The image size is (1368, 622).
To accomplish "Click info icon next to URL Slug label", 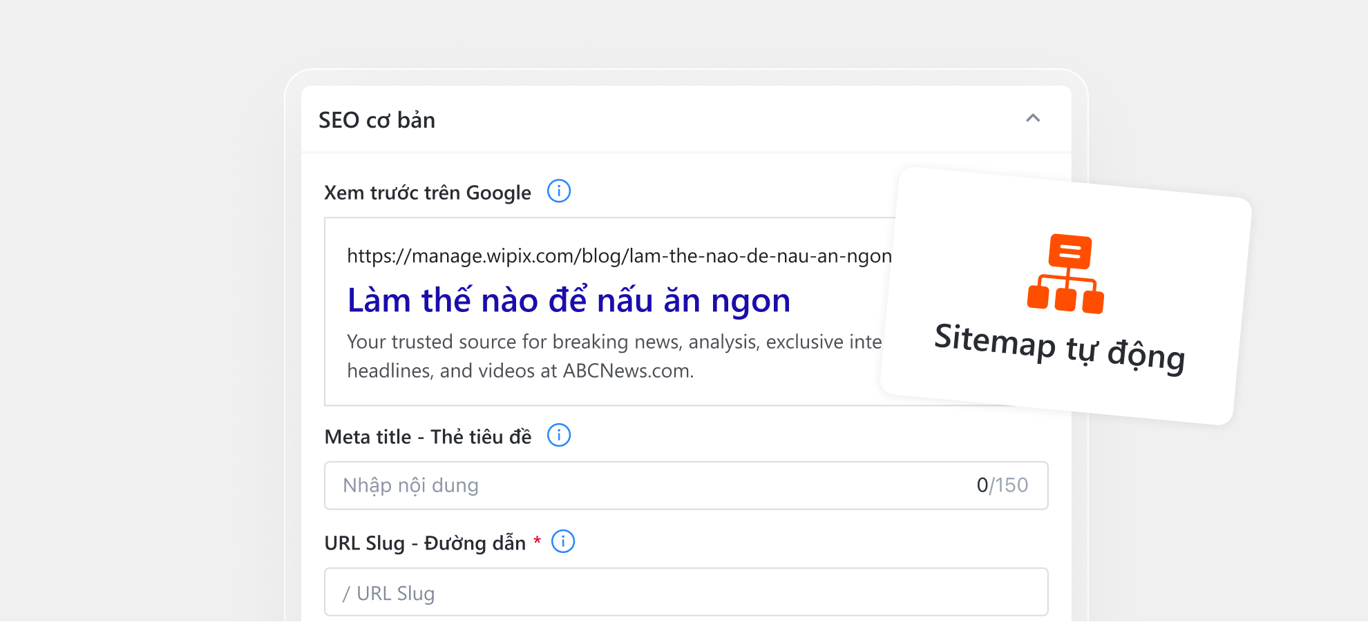I will [x=563, y=542].
